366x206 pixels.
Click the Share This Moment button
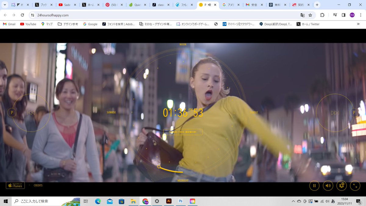tap(183, 132)
